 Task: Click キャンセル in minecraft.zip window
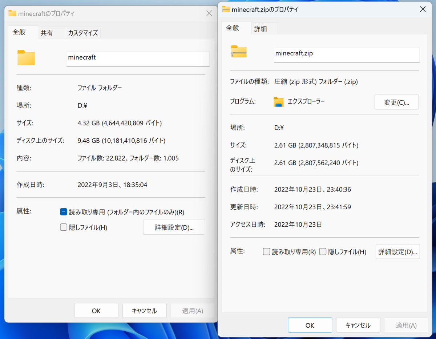coord(358,325)
